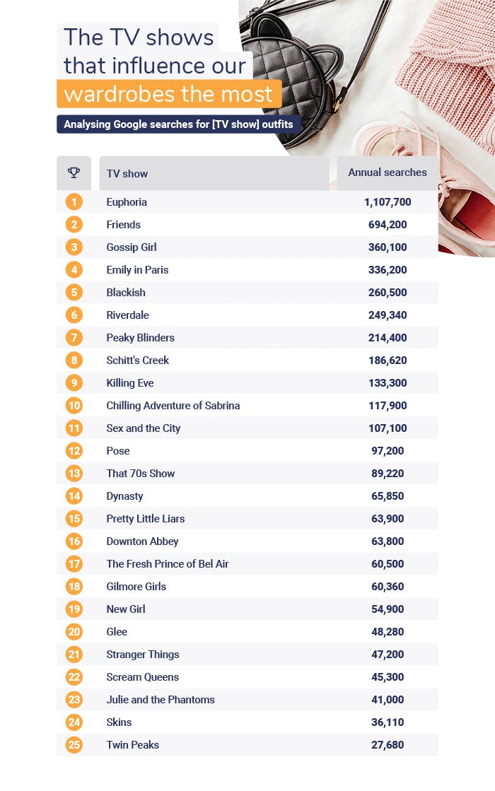Click the Annual searches column header
The width and height of the screenshot is (495, 791).
point(388,172)
